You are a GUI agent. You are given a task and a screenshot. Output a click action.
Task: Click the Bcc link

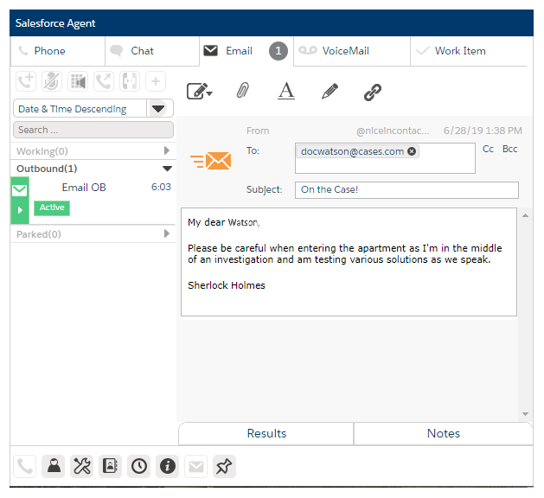click(509, 149)
